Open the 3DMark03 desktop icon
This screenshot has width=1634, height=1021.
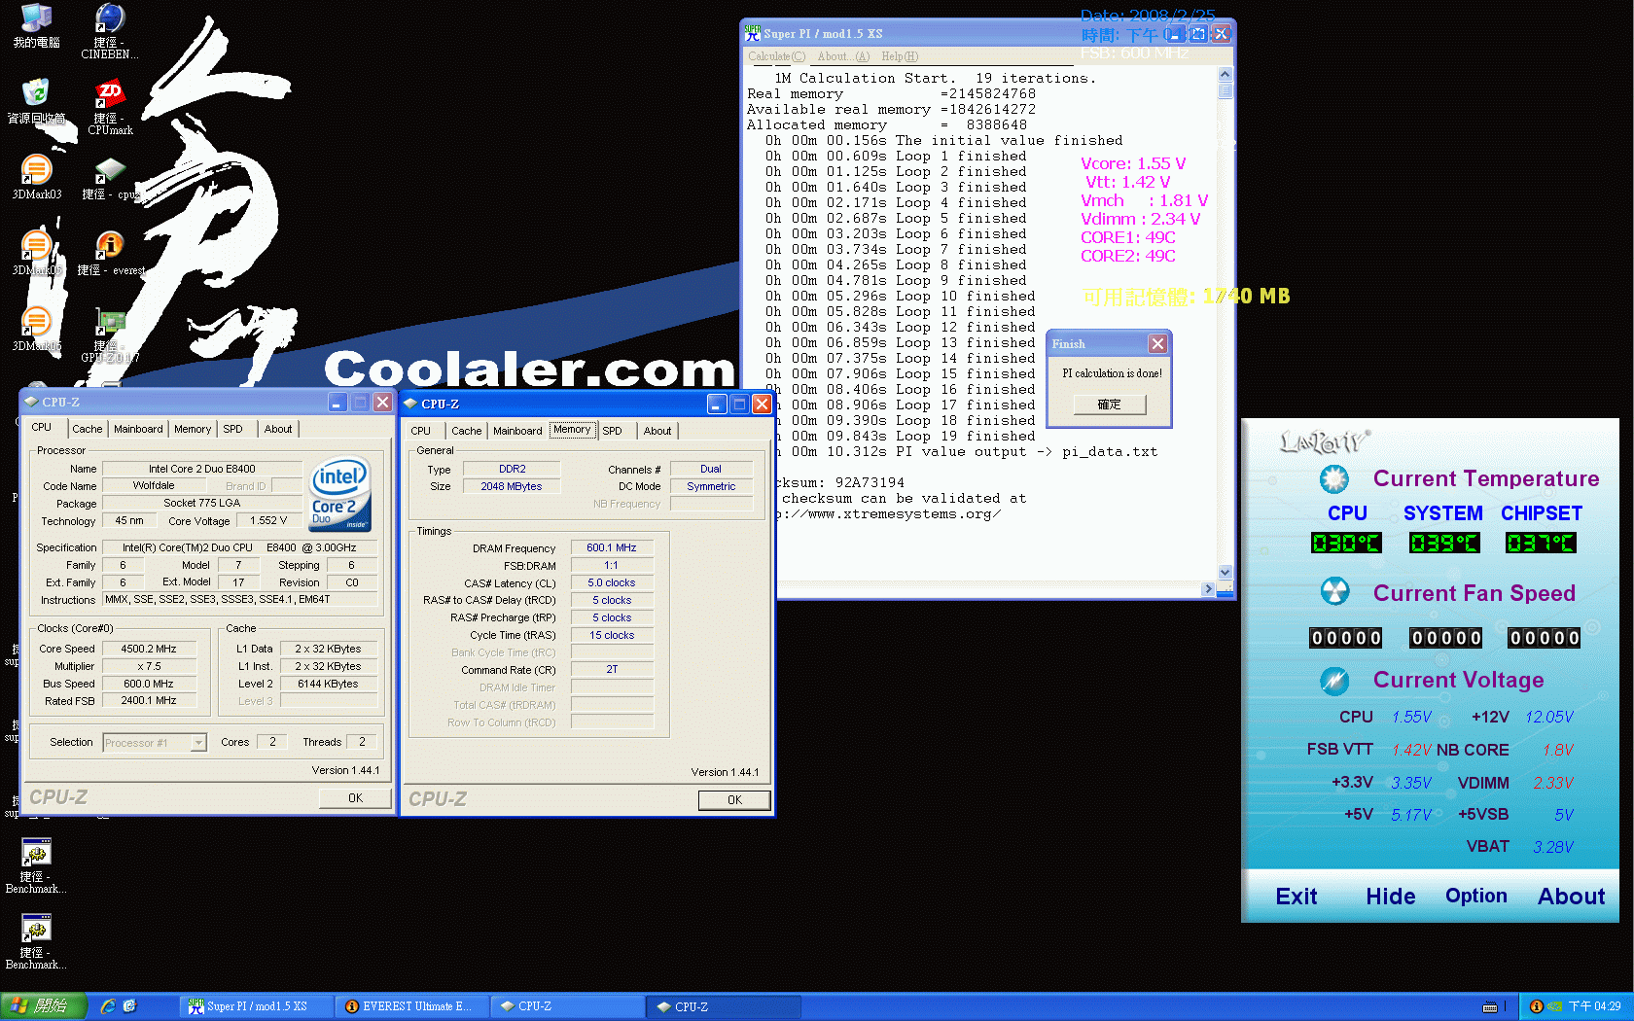tap(36, 177)
